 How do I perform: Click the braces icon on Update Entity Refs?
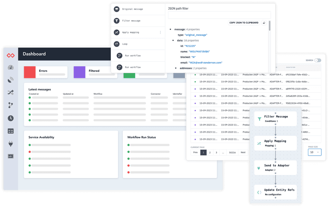coord(259,192)
